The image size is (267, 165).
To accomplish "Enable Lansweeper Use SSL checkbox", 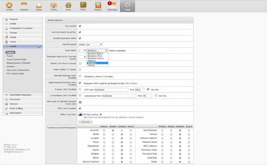I will click(x=156, y=95).
